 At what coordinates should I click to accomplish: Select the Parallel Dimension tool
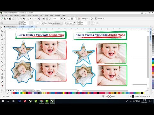2,66
